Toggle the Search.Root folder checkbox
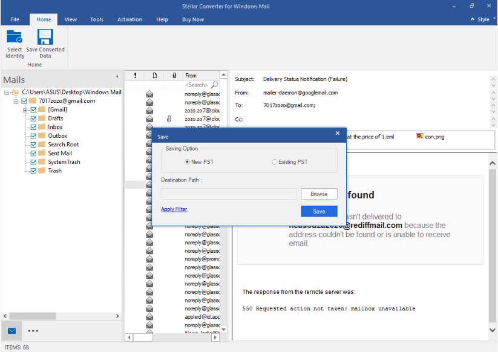The image size is (498, 352). pyautogui.click(x=33, y=145)
